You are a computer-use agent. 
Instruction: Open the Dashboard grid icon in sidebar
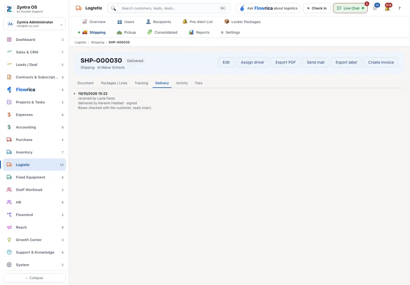click(x=9, y=40)
